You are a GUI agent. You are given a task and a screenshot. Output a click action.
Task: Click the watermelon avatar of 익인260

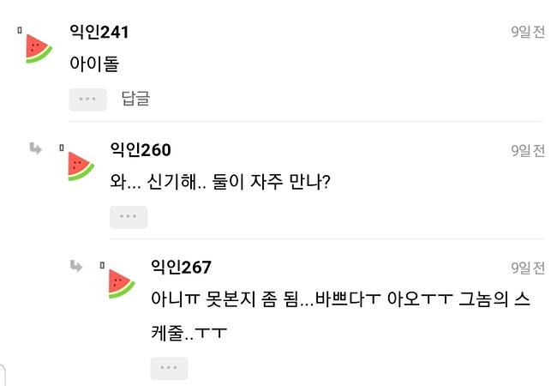(x=81, y=166)
